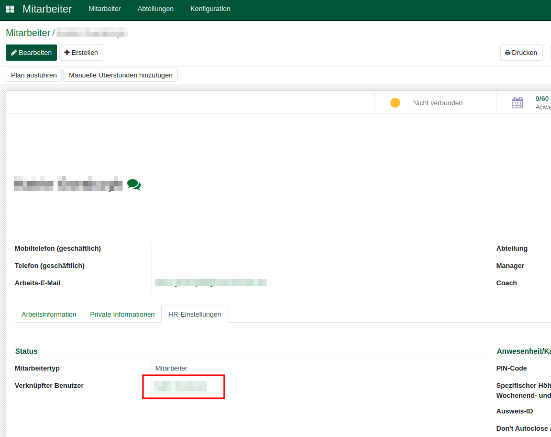Open the Mitarbeiter top menu item
The width and height of the screenshot is (551, 437).
[105, 9]
